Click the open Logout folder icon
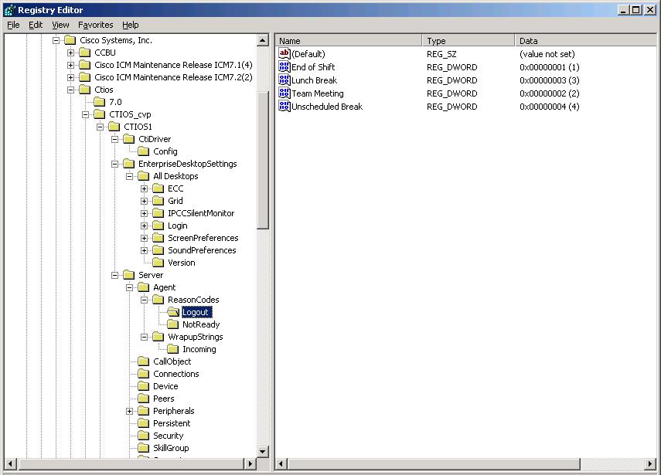The image size is (661, 475). (173, 312)
